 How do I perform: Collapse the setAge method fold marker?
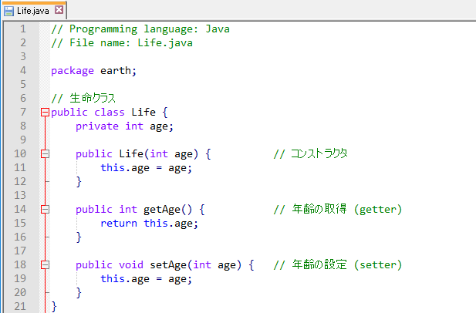(45, 265)
